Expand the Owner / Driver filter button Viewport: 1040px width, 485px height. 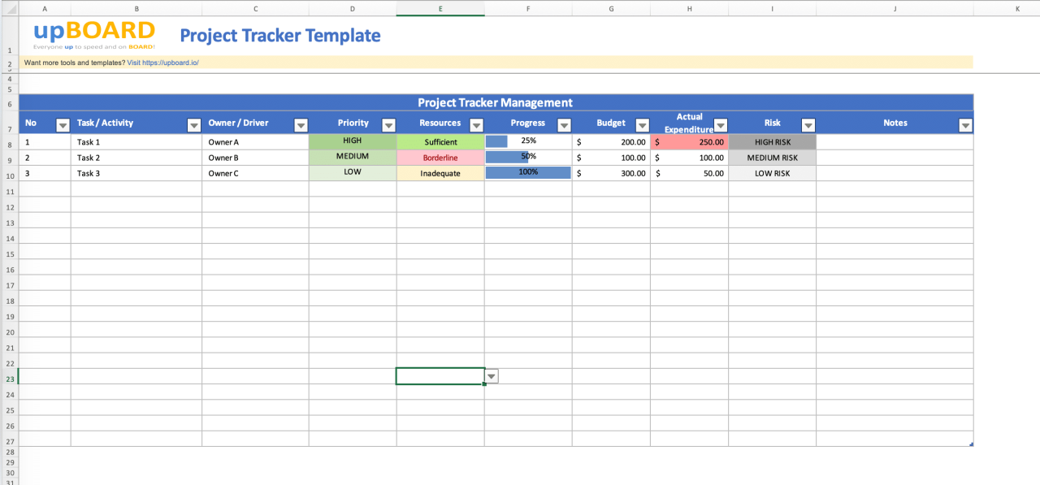(301, 125)
